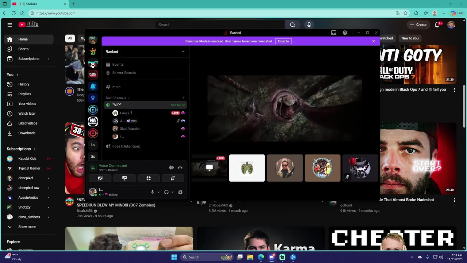Open YouTube Subscriptions in sidebar
The image size is (467, 263).
[29, 59]
